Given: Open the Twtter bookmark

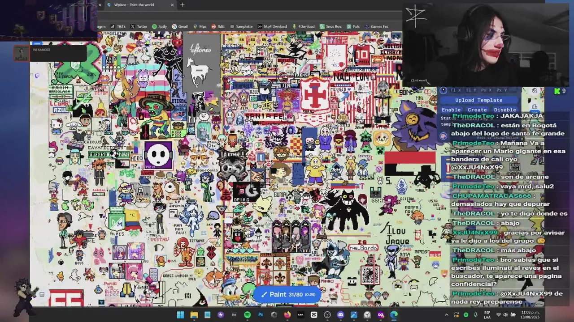Looking at the screenshot, I should click(x=139, y=26).
